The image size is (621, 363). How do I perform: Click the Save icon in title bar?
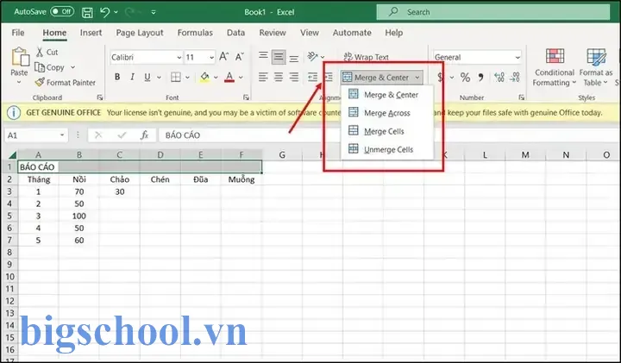[x=87, y=12]
